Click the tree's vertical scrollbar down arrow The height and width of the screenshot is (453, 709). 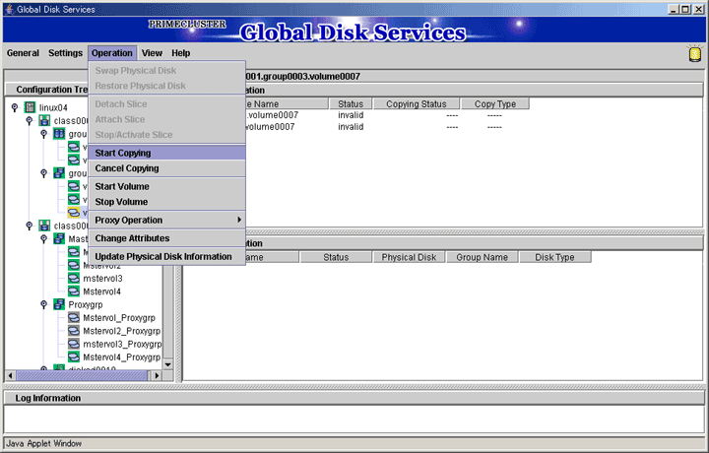pos(167,364)
